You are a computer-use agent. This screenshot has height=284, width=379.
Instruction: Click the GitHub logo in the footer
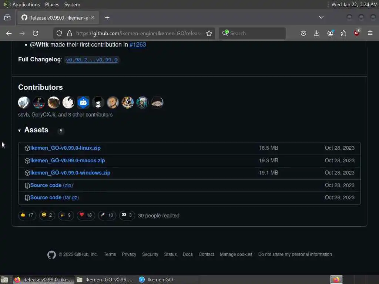click(51, 254)
